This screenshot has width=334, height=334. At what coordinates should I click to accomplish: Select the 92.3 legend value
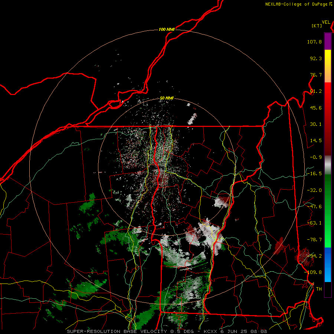(316, 58)
